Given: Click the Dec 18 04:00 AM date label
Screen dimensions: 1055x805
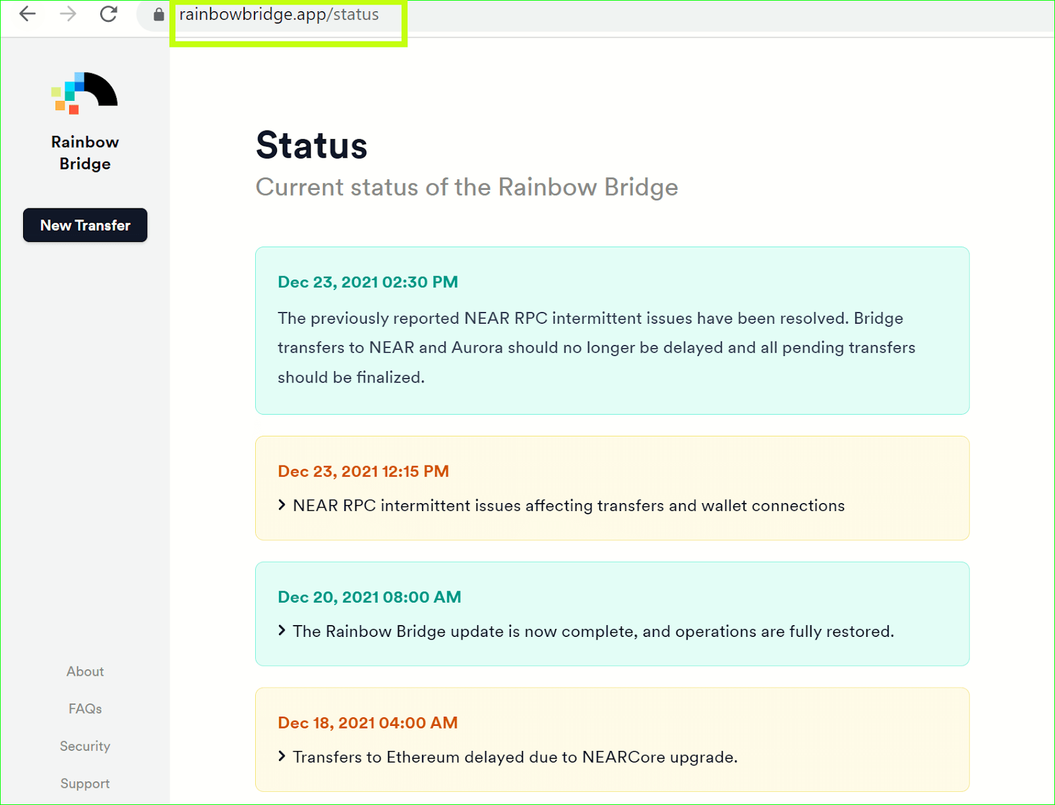Looking at the screenshot, I should pos(367,722).
